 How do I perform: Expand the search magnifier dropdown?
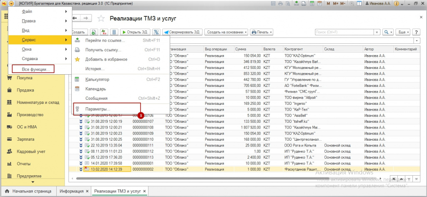click(388, 32)
